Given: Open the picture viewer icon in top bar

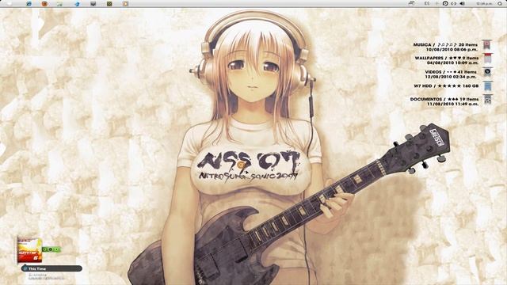Looking at the screenshot, I should click(59, 3).
